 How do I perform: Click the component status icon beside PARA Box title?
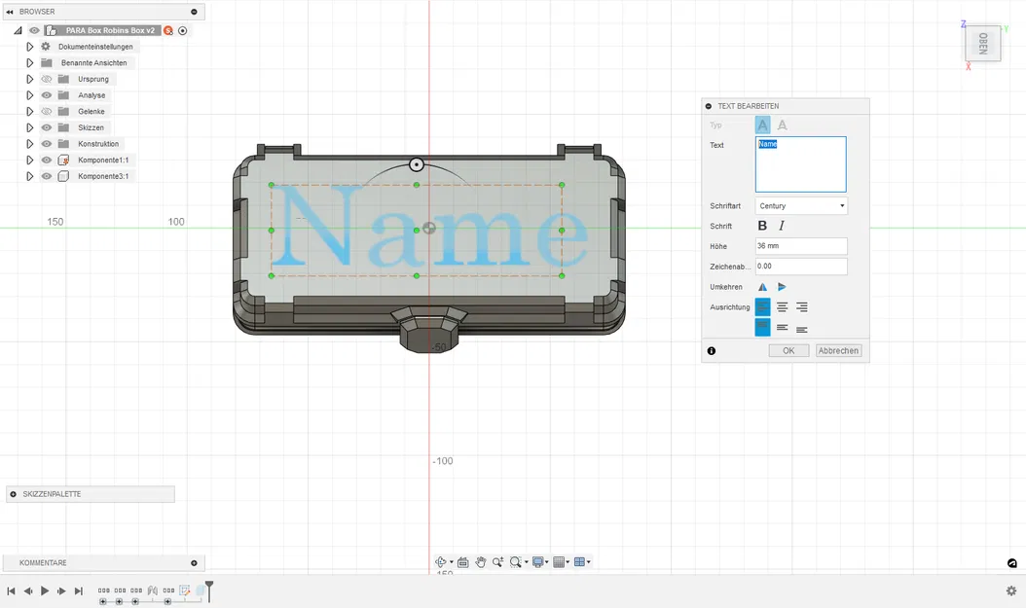click(168, 31)
